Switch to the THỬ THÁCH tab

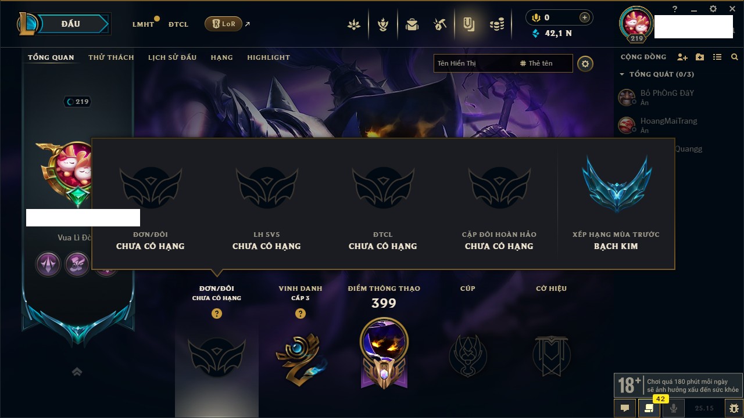click(x=111, y=57)
